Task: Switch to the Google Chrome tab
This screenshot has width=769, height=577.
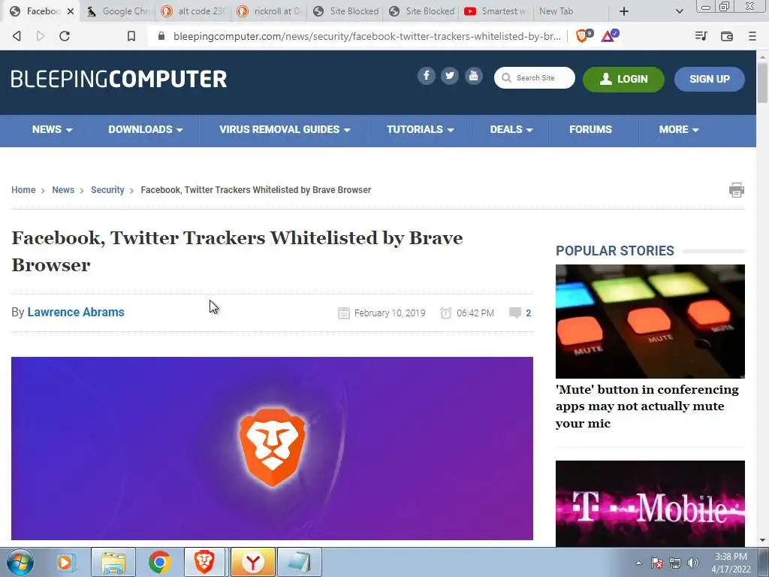Action: [119, 11]
